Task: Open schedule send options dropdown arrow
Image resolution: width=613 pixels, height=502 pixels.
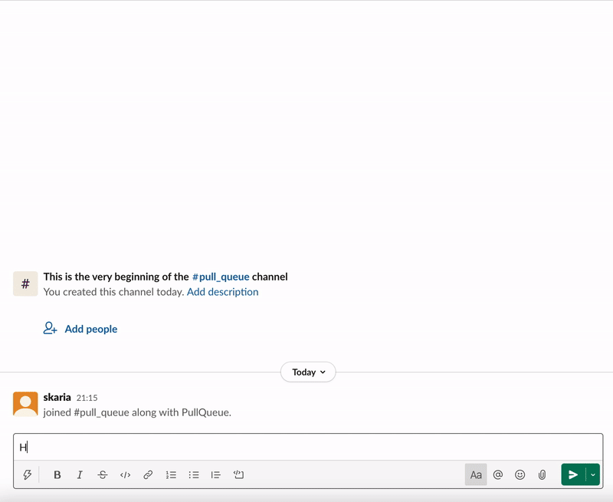Action: tap(593, 475)
